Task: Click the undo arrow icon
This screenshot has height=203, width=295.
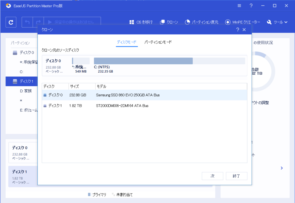Action: (27, 22)
